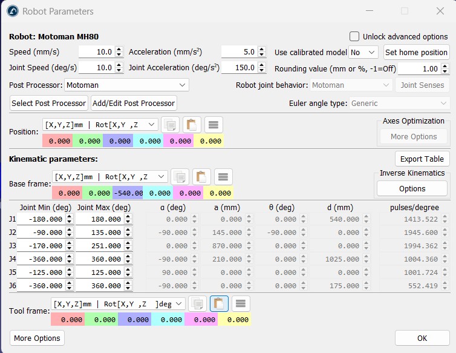Expand the Use calibrated model dropdown
Viewport: 456px width, 353px height.
point(363,53)
